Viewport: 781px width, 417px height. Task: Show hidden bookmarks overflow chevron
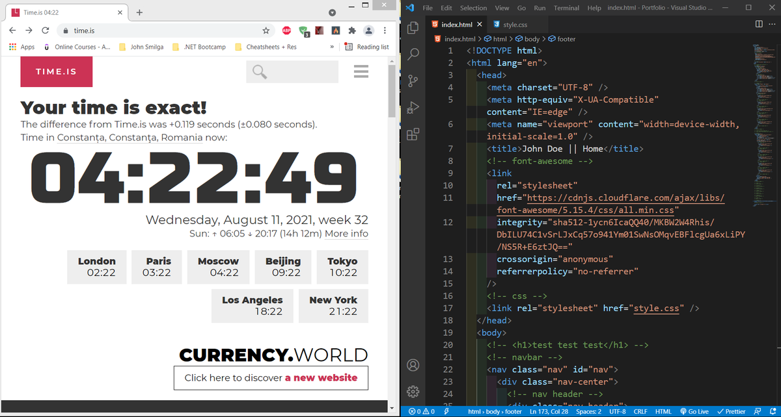point(332,47)
